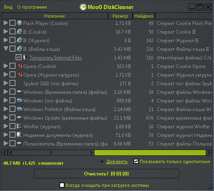Expand the Пользователь (Временная папка) row

pyautogui.click(x=5, y=143)
